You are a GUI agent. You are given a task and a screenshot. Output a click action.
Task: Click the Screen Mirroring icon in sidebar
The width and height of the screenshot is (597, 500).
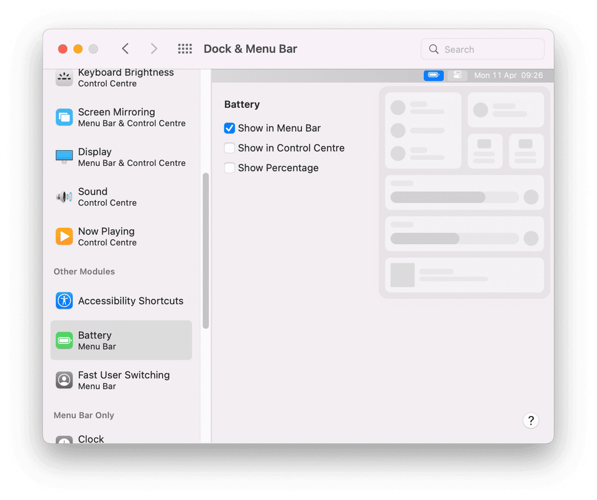(x=64, y=117)
